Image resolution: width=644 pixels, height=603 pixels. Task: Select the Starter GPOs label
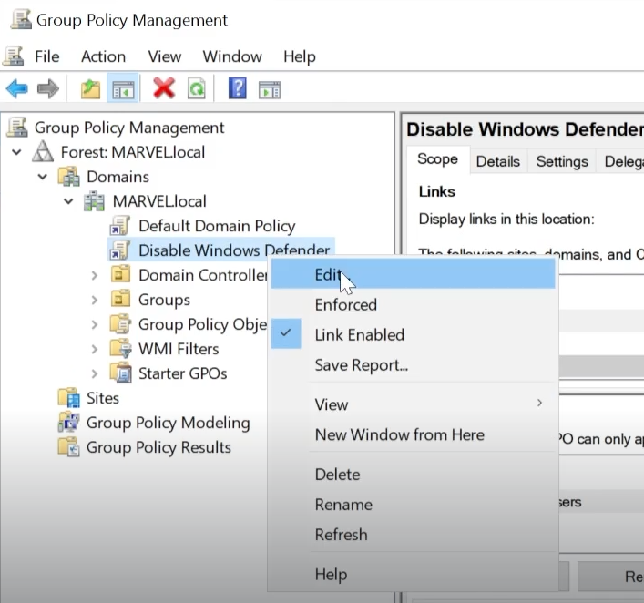[x=183, y=373]
